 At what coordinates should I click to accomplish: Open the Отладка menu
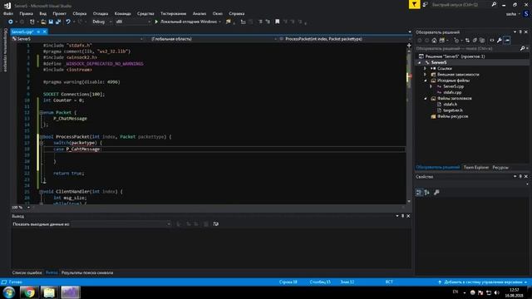(x=101, y=13)
